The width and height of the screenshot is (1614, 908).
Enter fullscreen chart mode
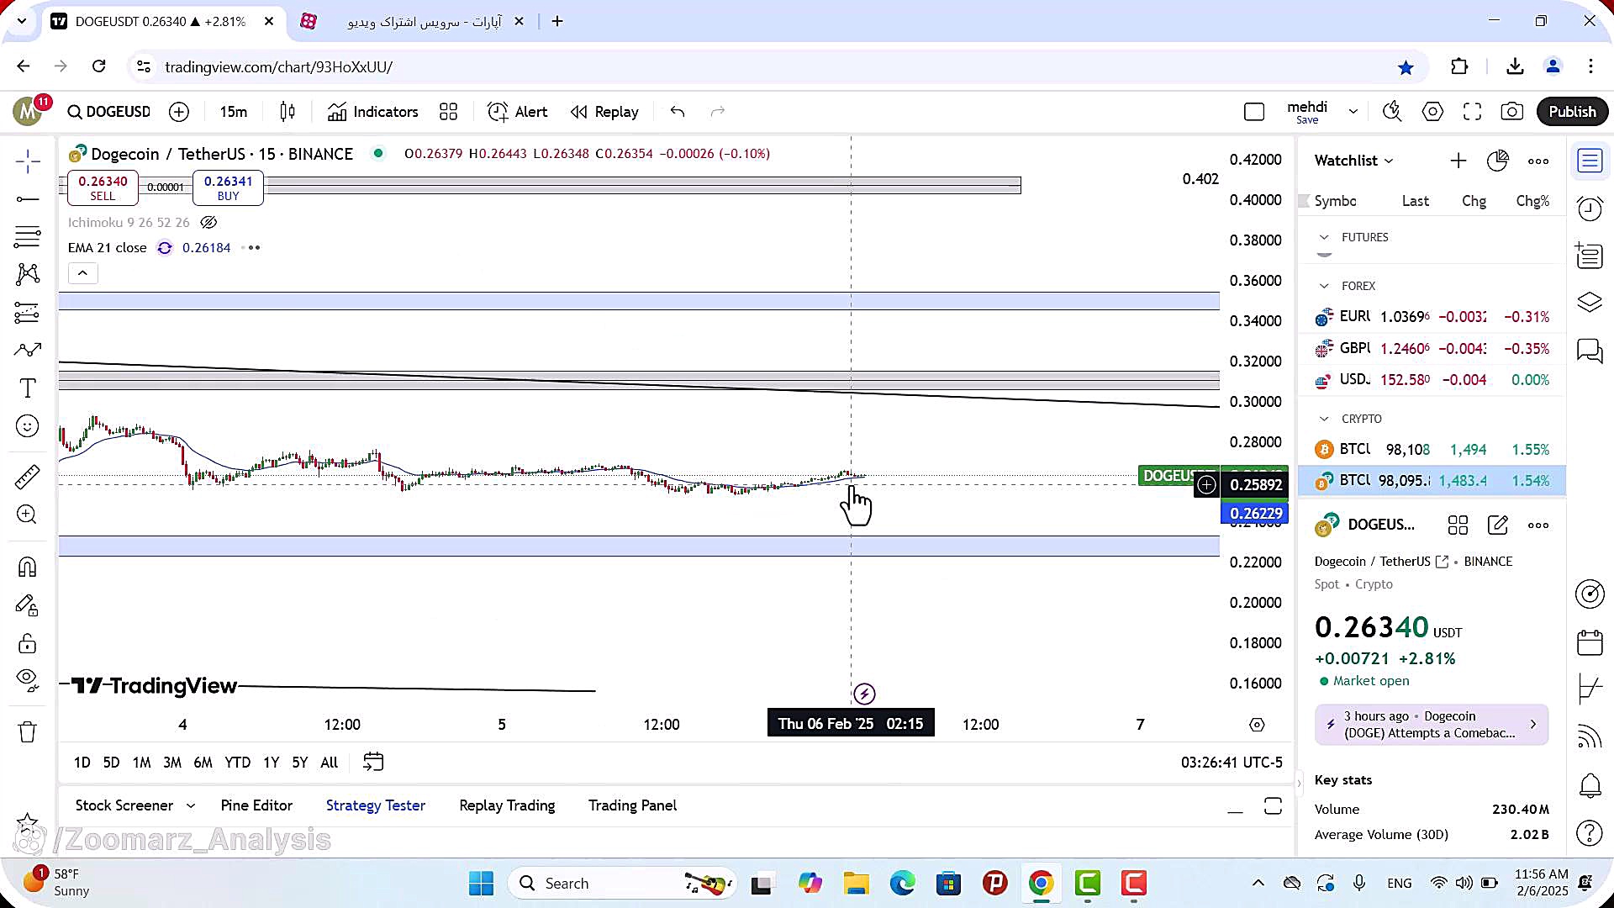[1472, 112]
